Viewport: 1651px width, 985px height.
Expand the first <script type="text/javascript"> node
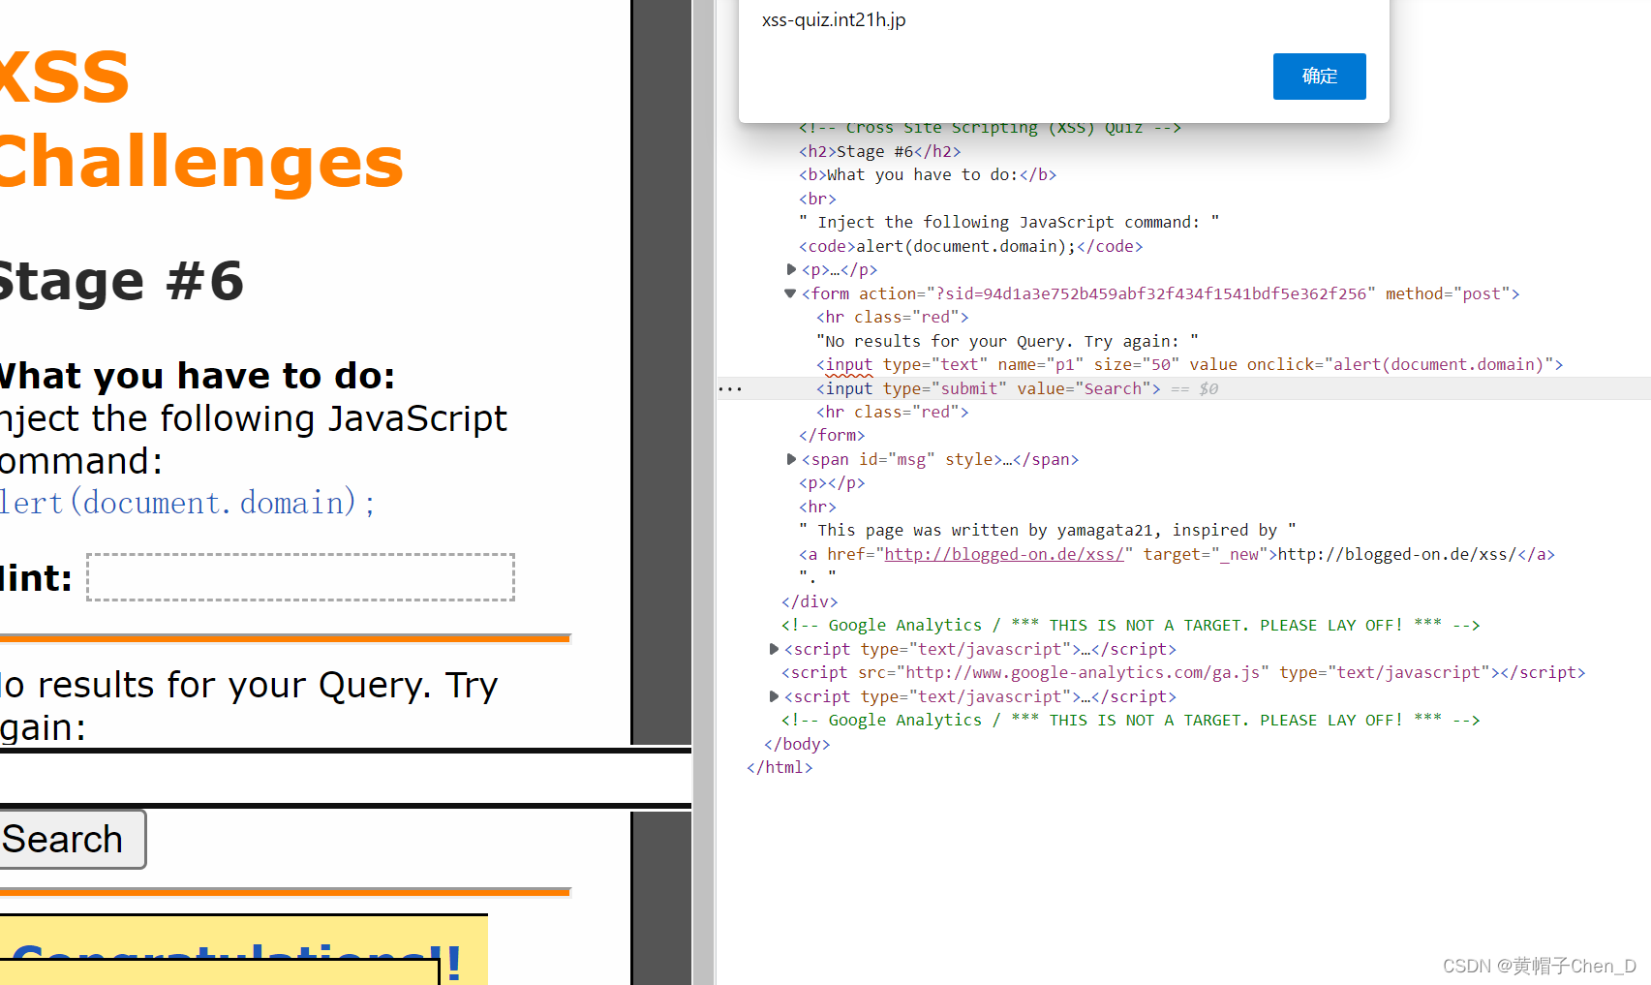[x=774, y=649]
